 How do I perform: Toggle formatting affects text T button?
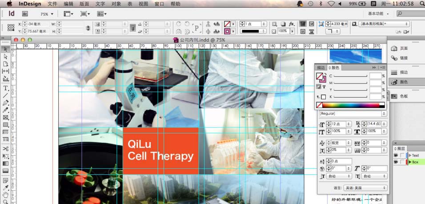click(x=324, y=87)
